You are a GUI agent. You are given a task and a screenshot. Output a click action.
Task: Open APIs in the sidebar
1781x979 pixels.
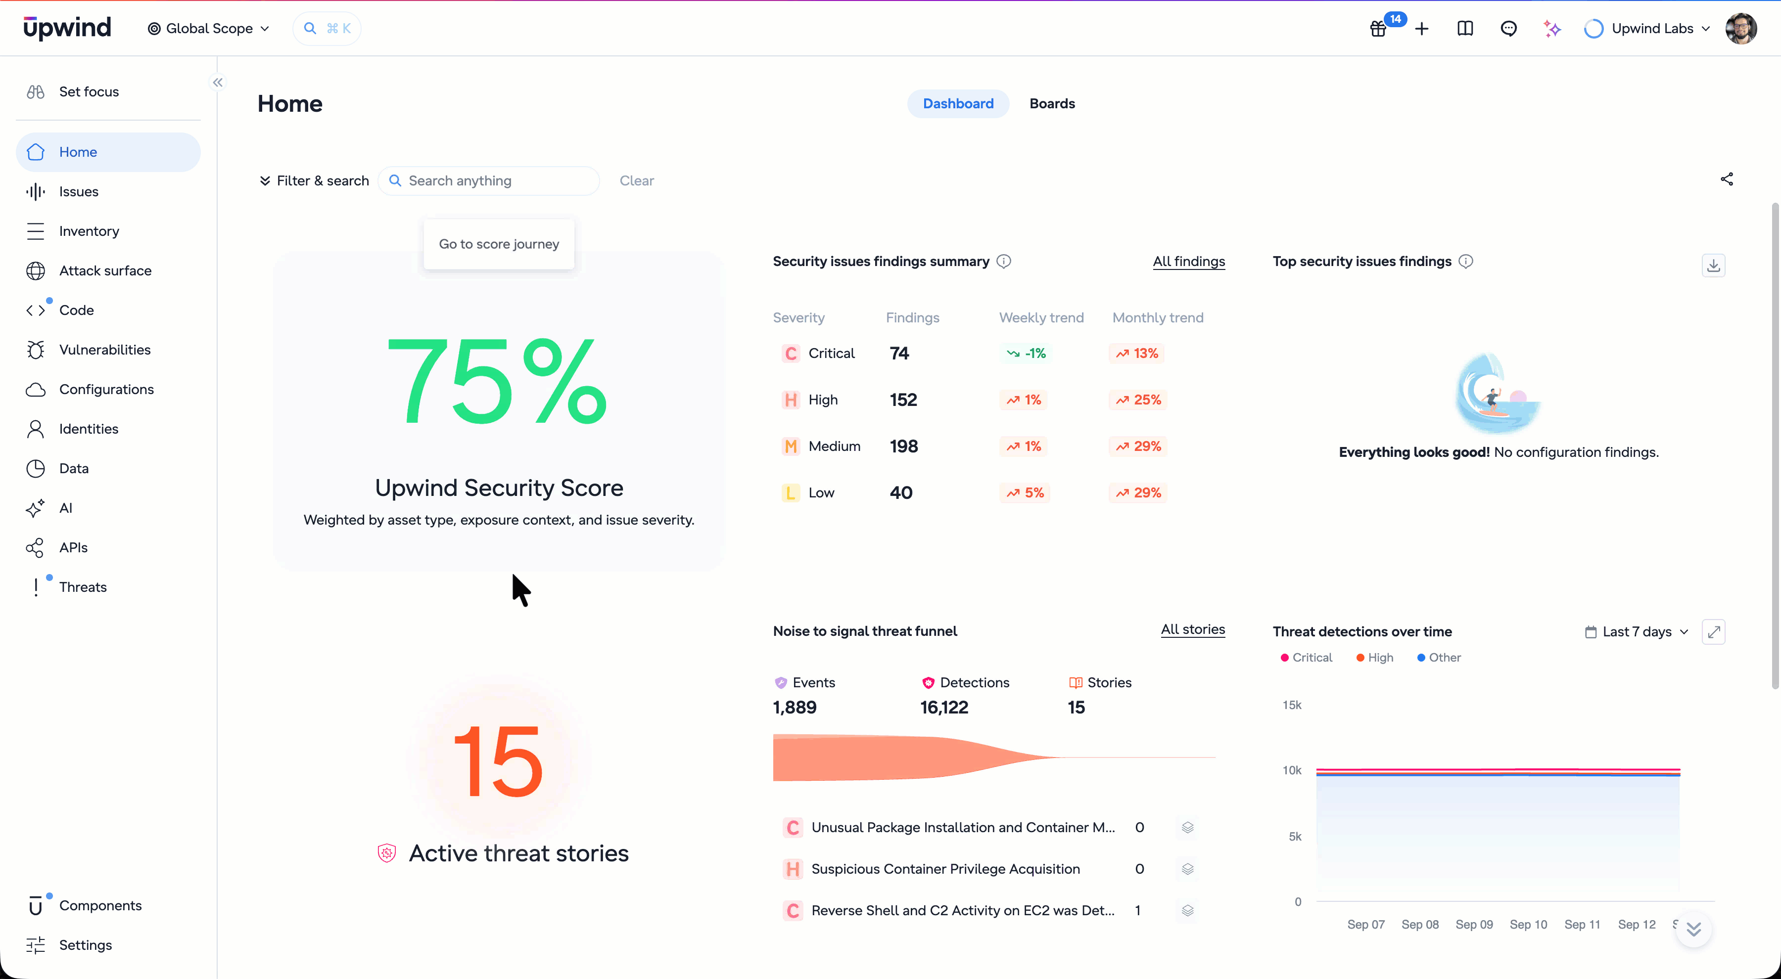[x=108, y=548]
